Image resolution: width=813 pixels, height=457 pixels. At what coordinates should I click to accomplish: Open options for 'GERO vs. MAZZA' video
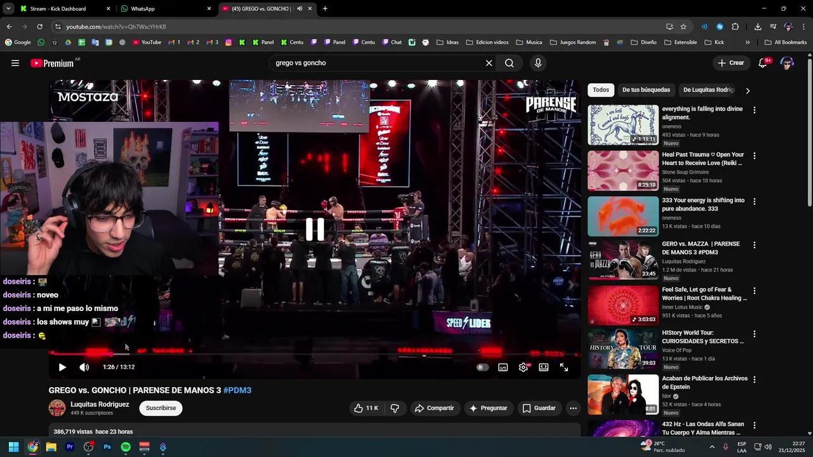pyautogui.click(x=755, y=245)
